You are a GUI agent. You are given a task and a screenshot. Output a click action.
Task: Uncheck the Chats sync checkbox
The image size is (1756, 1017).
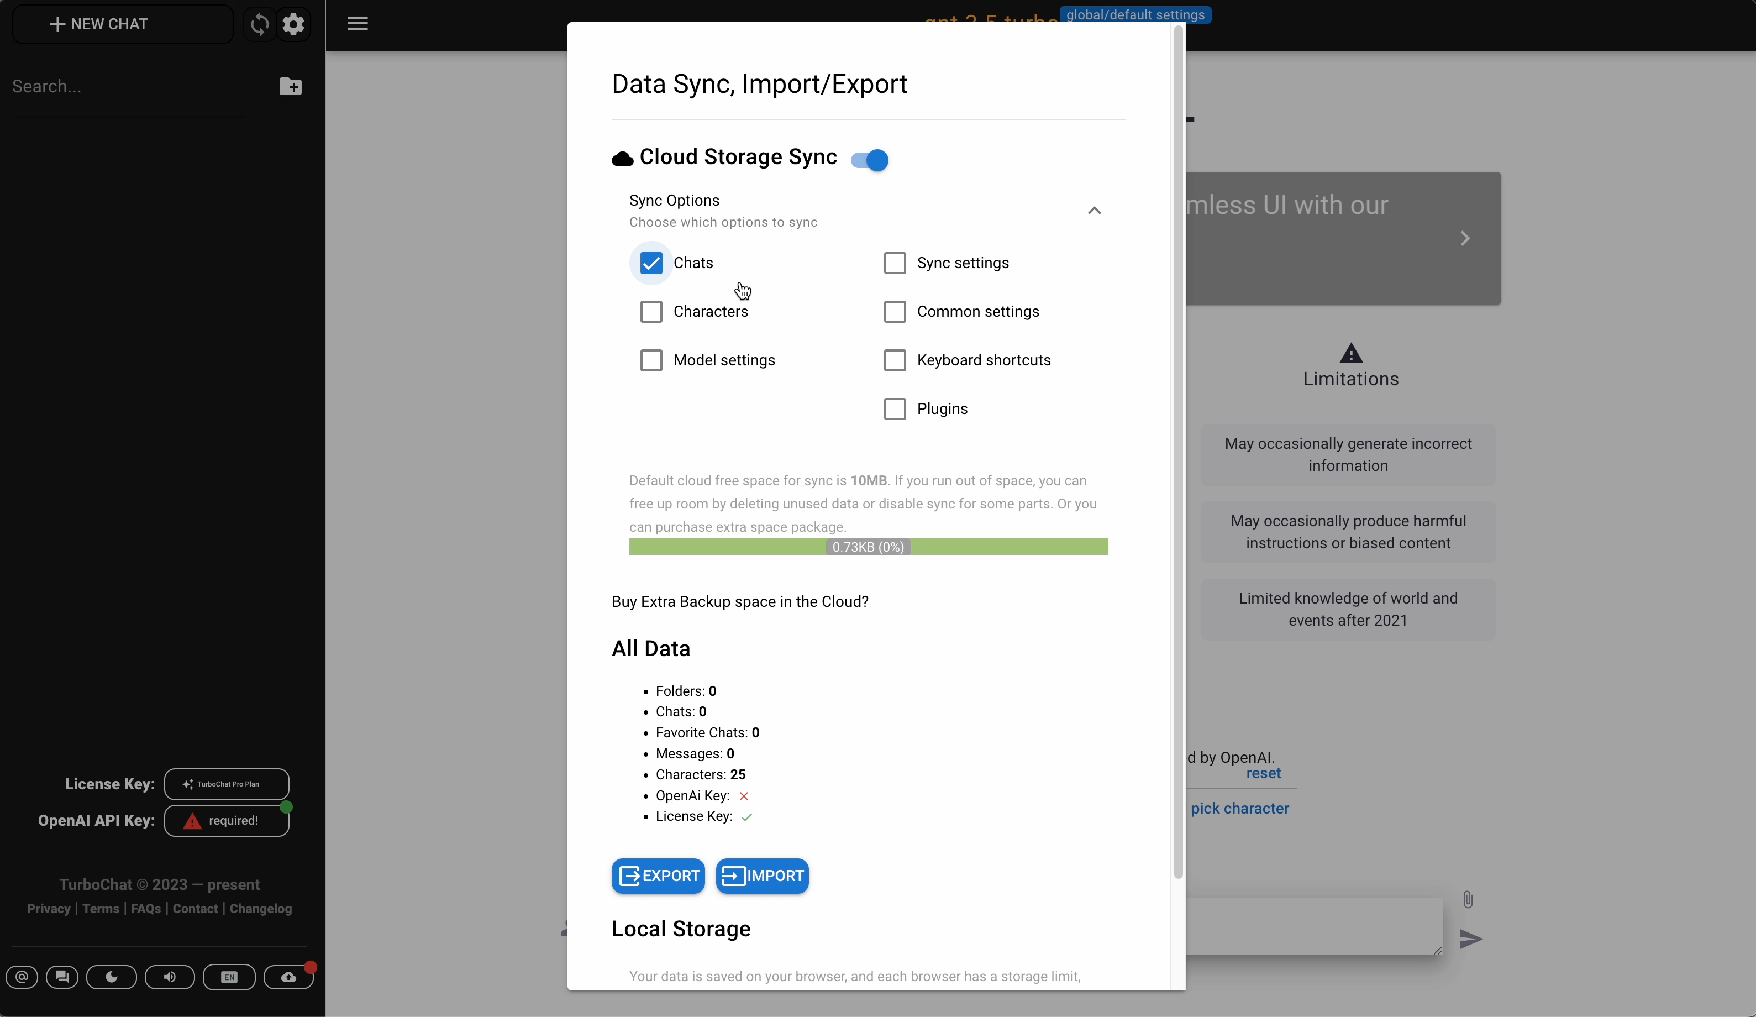pyautogui.click(x=651, y=263)
